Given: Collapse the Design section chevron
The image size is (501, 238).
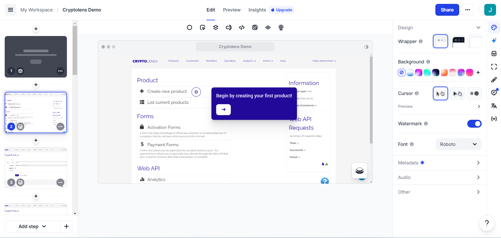Looking at the screenshot, I should (x=478, y=28).
